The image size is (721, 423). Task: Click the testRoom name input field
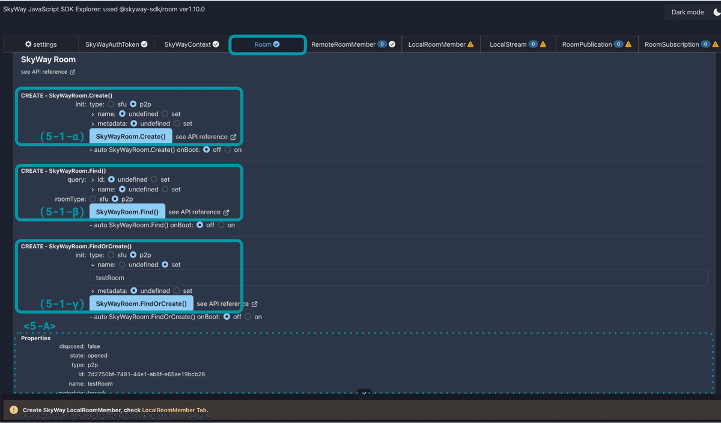pyautogui.click(x=180, y=277)
